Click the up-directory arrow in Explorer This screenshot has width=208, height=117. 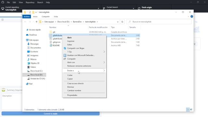(36, 22)
